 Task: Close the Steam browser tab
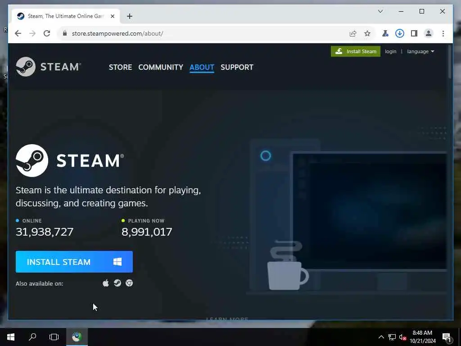point(112,16)
